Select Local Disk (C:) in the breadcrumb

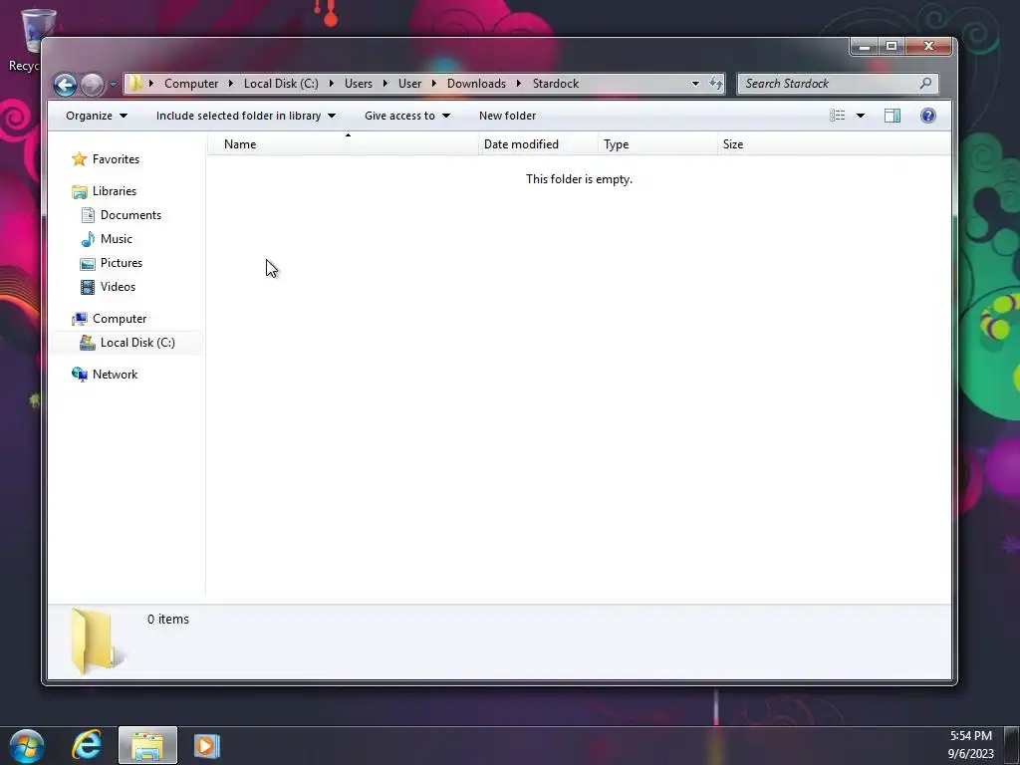pyautogui.click(x=281, y=84)
